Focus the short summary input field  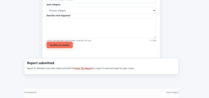coord(101,1)
